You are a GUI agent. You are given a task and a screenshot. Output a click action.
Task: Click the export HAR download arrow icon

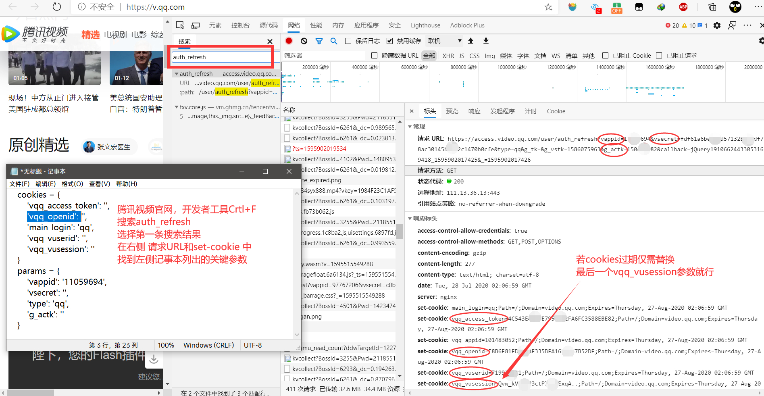pyautogui.click(x=486, y=41)
